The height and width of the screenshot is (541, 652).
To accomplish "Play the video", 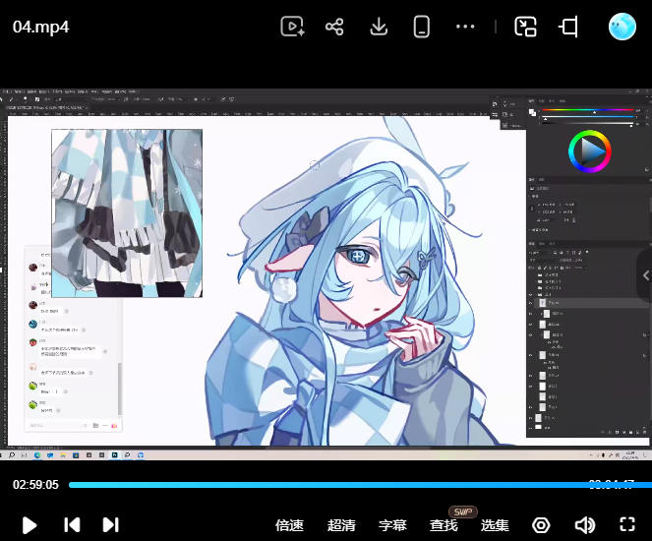I will pyautogui.click(x=30, y=525).
